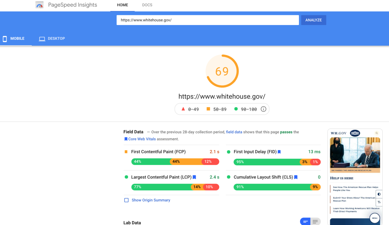This screenshot has width=389, height=225.
Task: Click the '13 ms' FID value
Action: pos(314,152)
